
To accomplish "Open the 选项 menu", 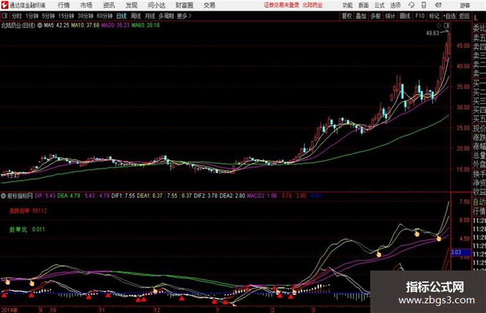I will pos(395,5).
